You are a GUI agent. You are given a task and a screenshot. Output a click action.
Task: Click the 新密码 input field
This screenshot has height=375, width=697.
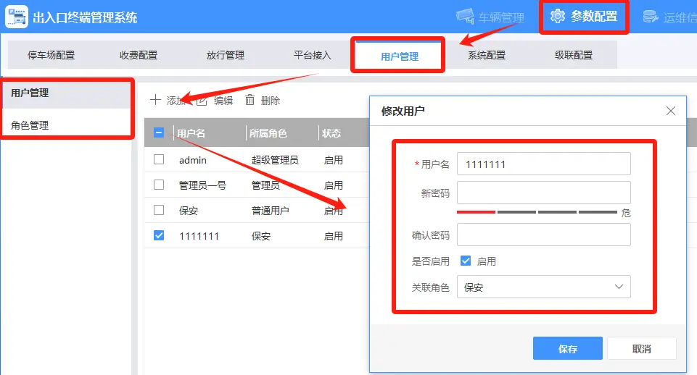[x=543, y=193]
